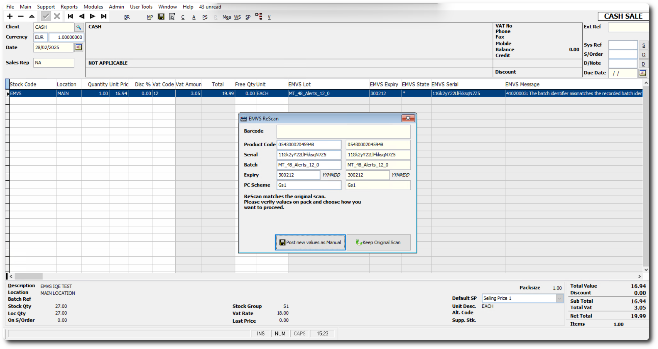Screen dimensions: 658x349
Task: Delete the record using the minus icon
Action: click(x=21, y=16)
